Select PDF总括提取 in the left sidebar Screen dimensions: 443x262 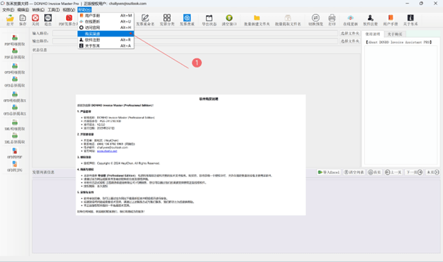pos(14,54)
